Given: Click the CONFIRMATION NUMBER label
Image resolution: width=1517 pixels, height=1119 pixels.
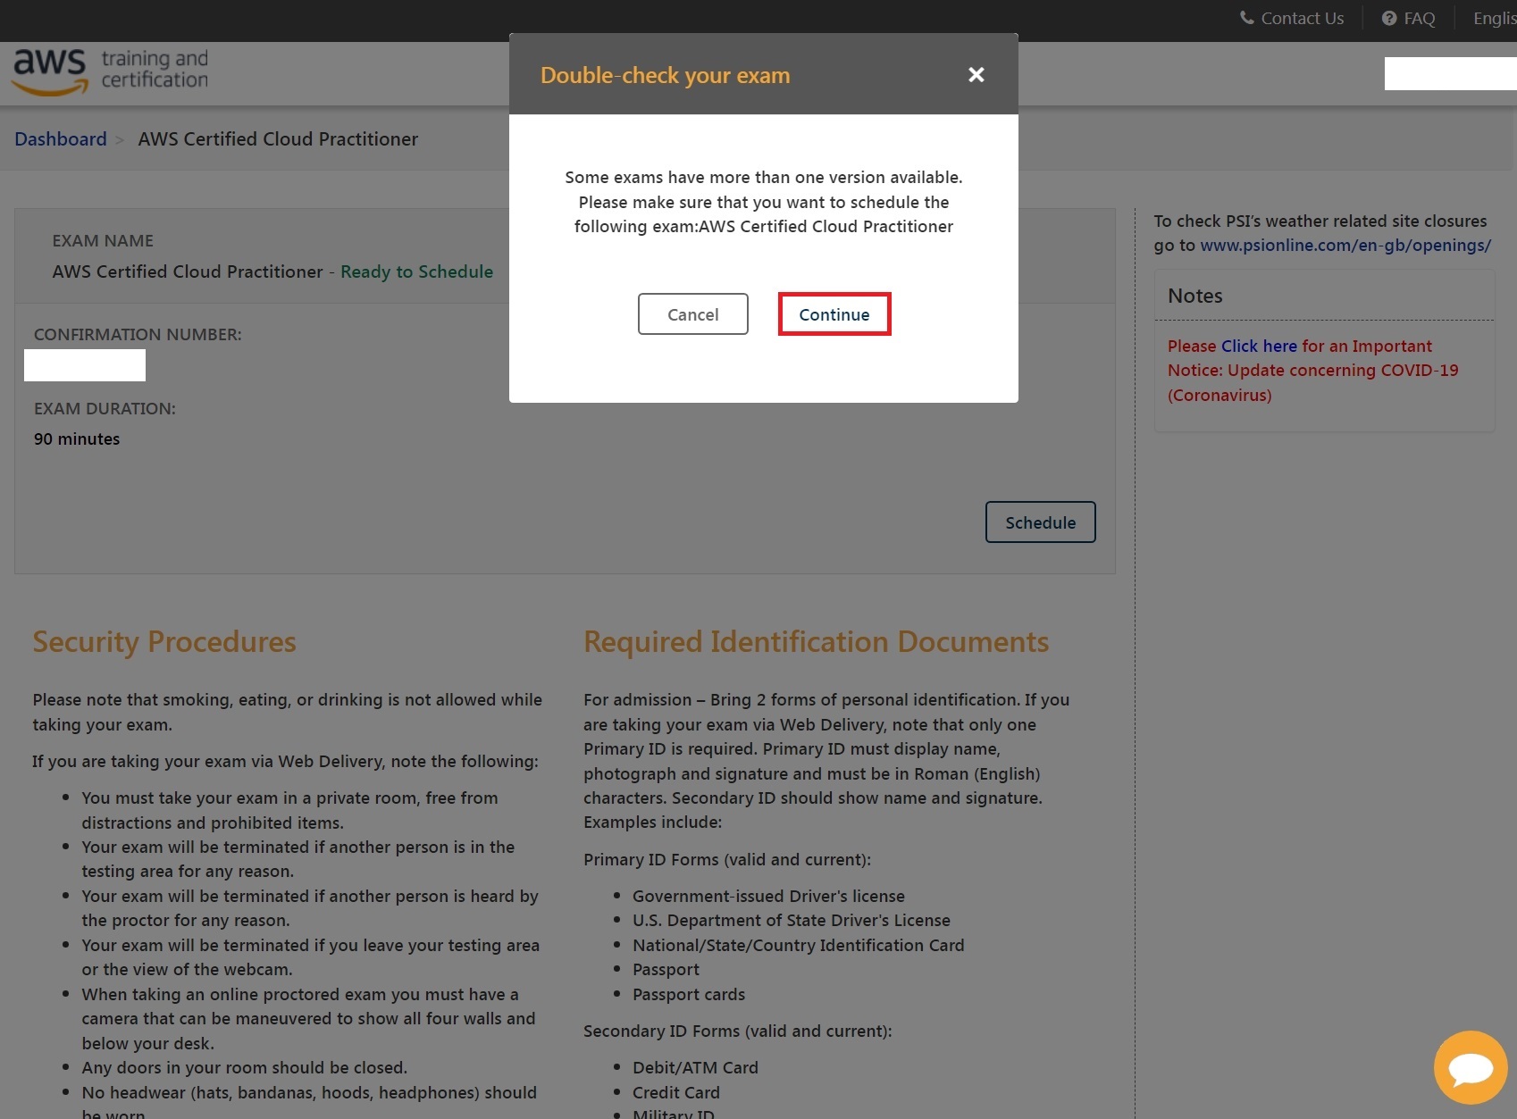Looking at the screenshot, I should coord(138,334).
